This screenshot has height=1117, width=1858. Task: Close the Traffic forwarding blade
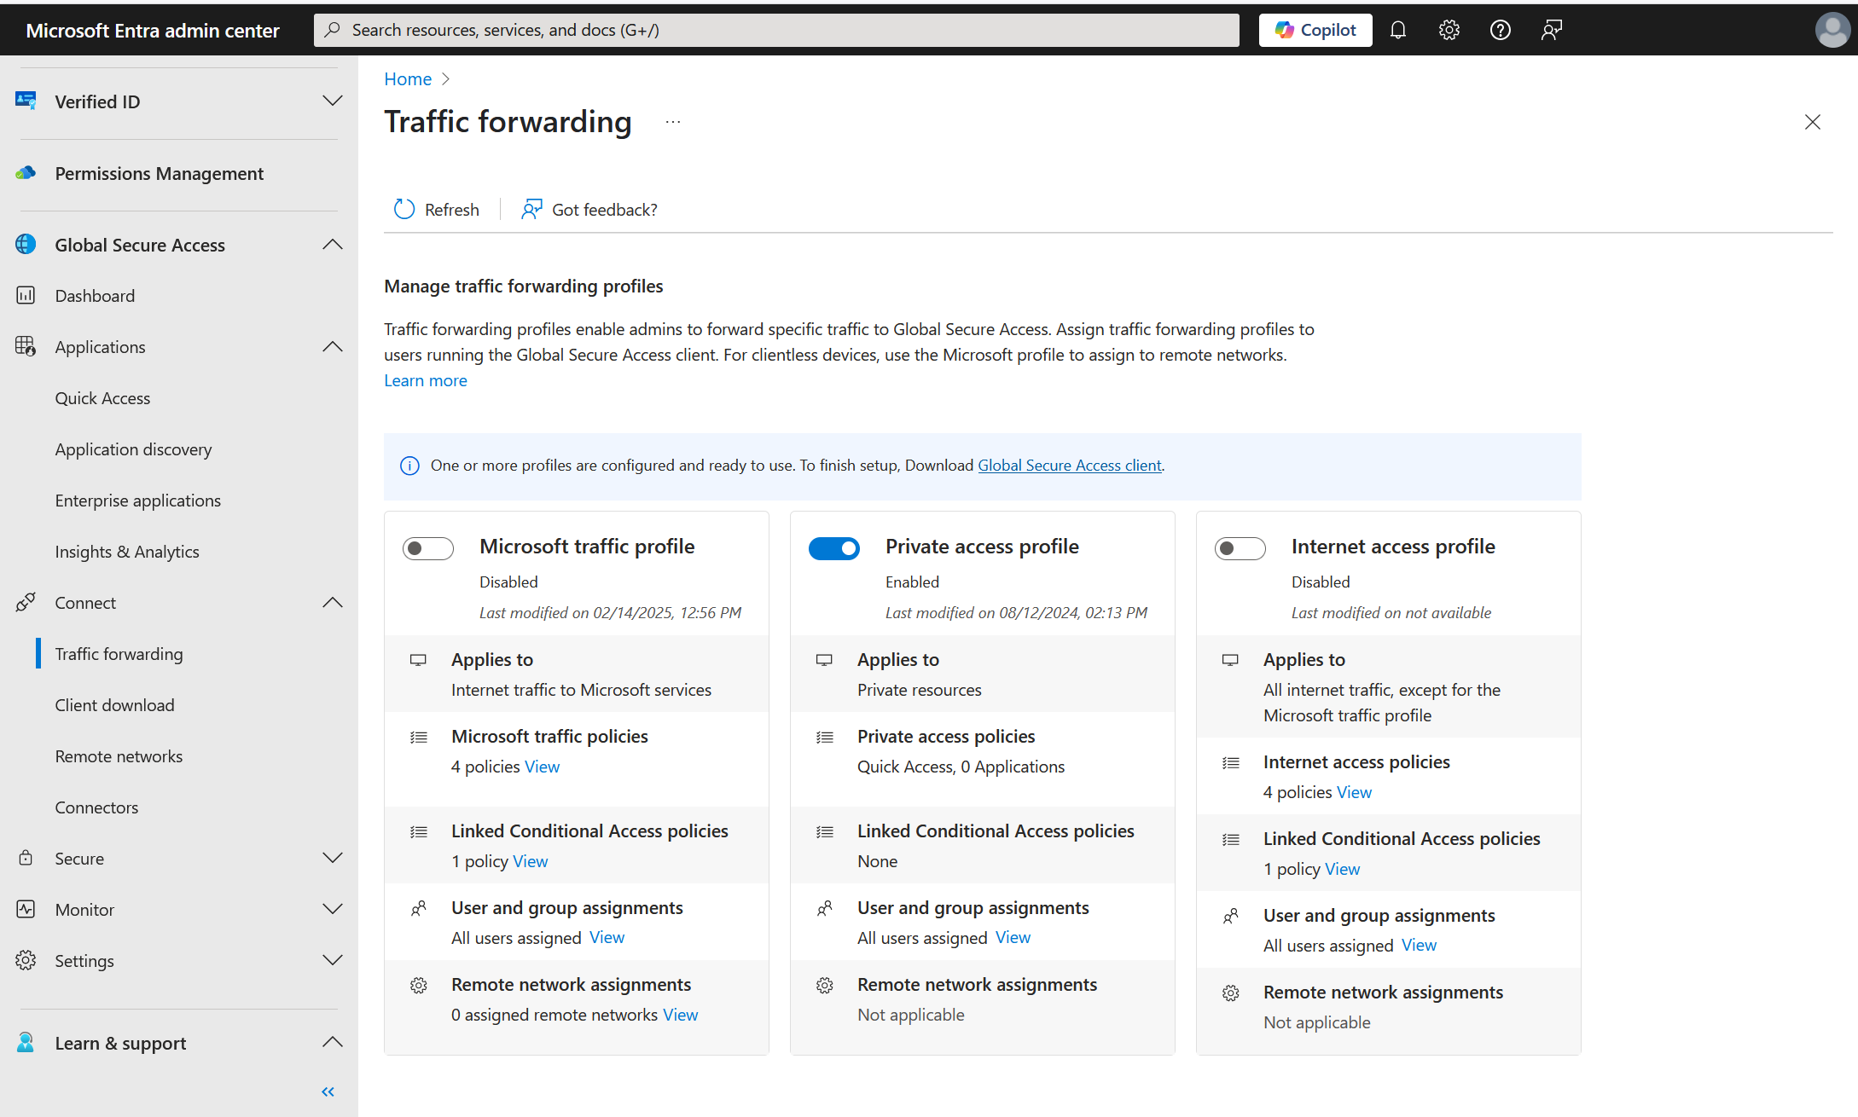[x=1812, y=122]
